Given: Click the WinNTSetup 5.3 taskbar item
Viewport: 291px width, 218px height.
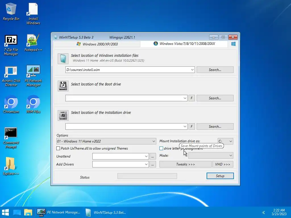Looking at the screenshot, I should pyautogui.click(x=106, y=212).
